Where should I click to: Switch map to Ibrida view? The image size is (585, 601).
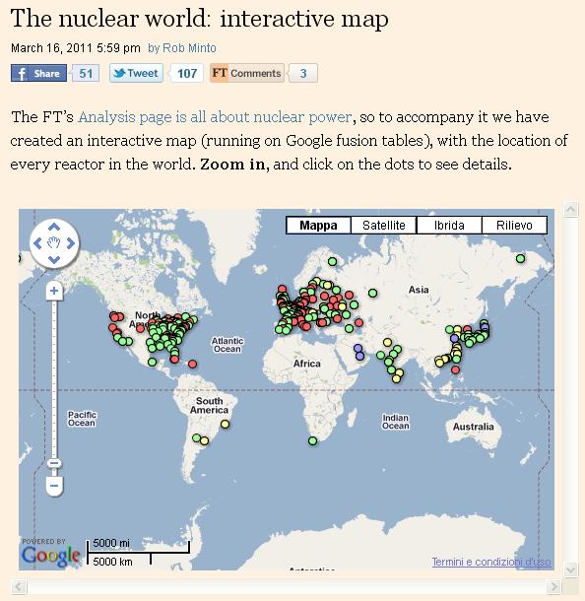coord(449,225)
